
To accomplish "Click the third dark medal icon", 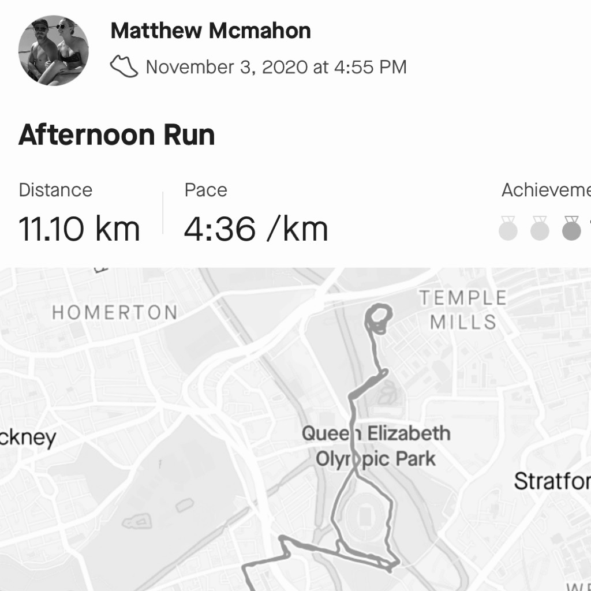I will [x=571, y=228].
